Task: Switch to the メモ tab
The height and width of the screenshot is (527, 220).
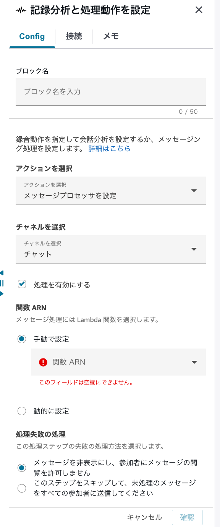Action: tap(110, 37)
